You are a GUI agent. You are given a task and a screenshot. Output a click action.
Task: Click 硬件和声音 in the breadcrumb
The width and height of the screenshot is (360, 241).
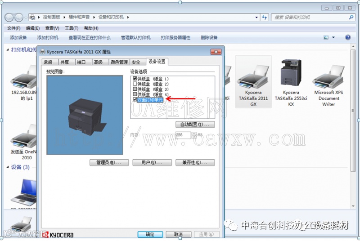pos(79,17)
